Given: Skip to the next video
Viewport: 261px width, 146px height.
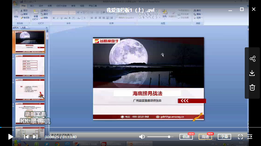Looking at the screenshot, I should coord(35,137).
